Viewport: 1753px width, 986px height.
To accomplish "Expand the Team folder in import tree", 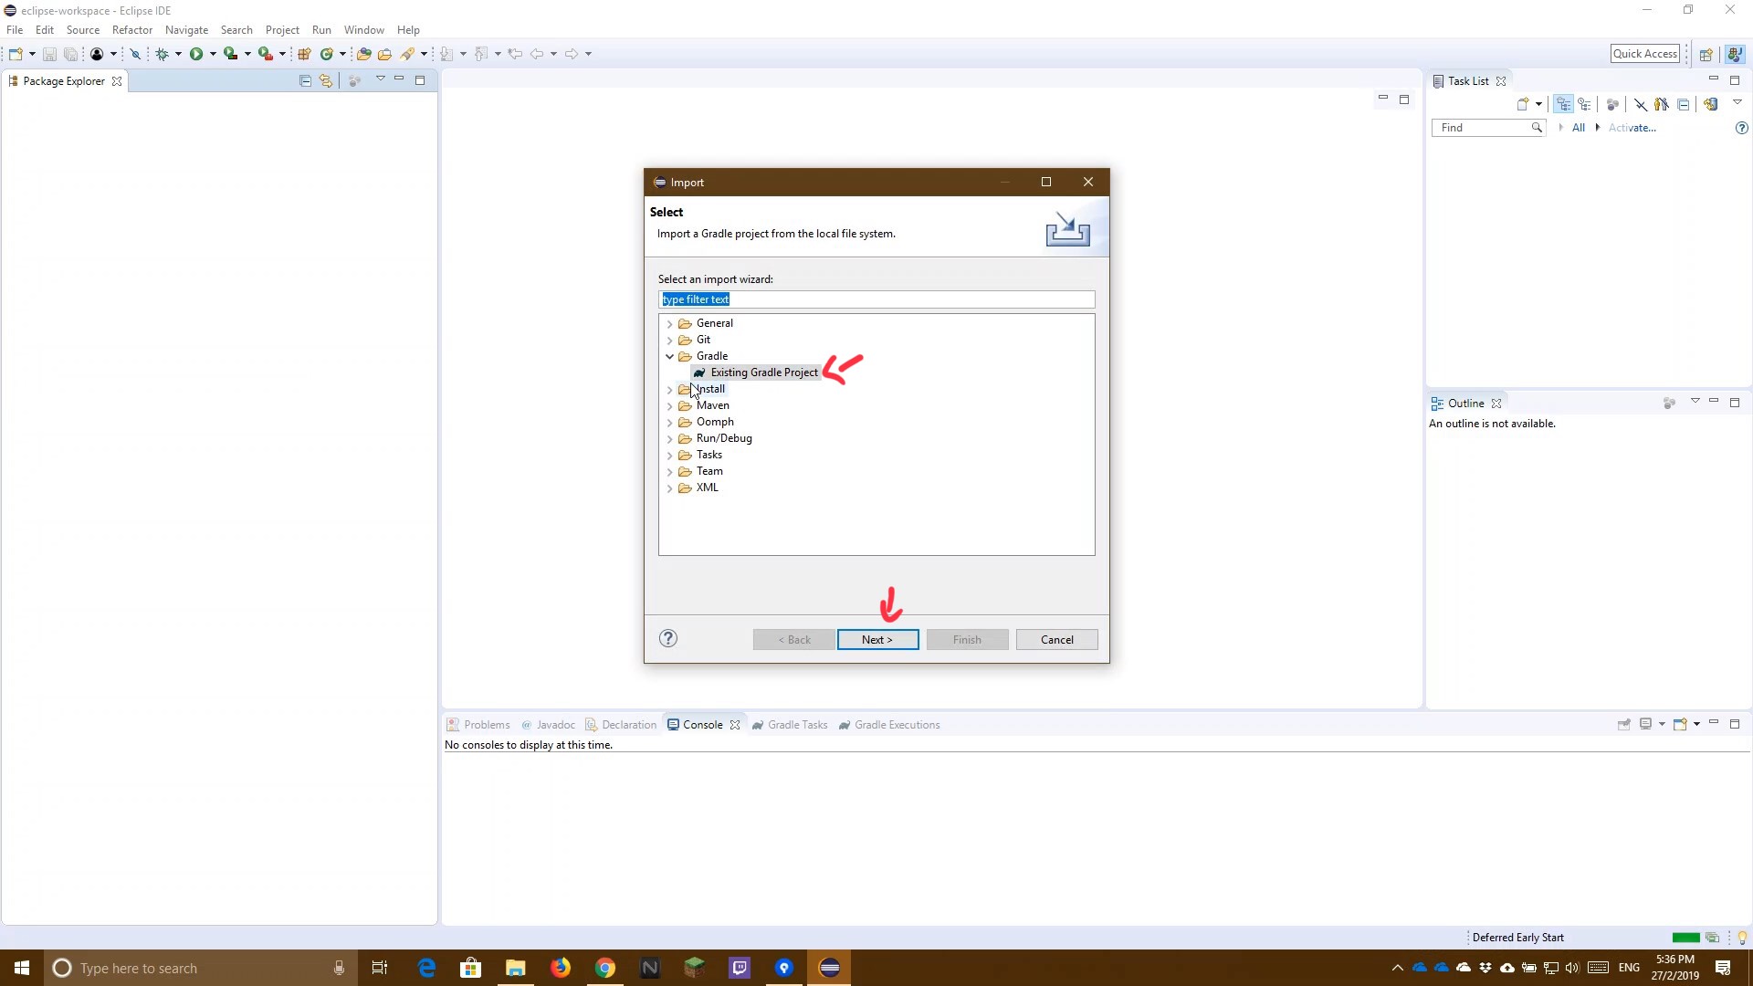I will click(x=670, y=471).
